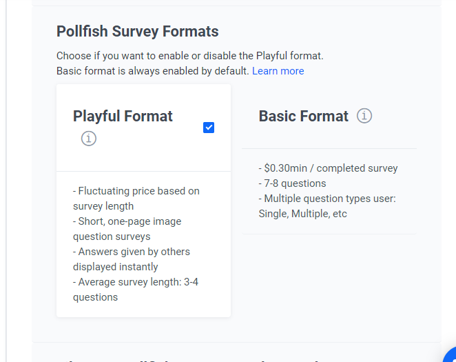
Task: Click Answers given by others displayed instantly
Action: pos(131,252)
